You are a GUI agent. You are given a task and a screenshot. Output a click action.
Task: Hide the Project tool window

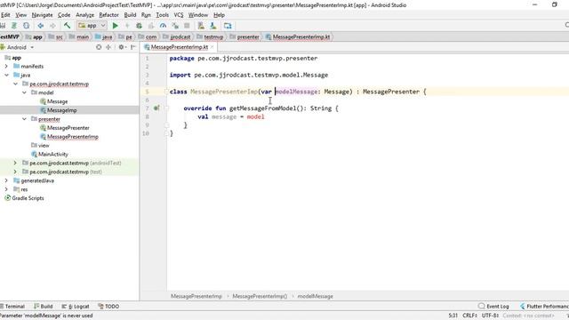[133, 47]
